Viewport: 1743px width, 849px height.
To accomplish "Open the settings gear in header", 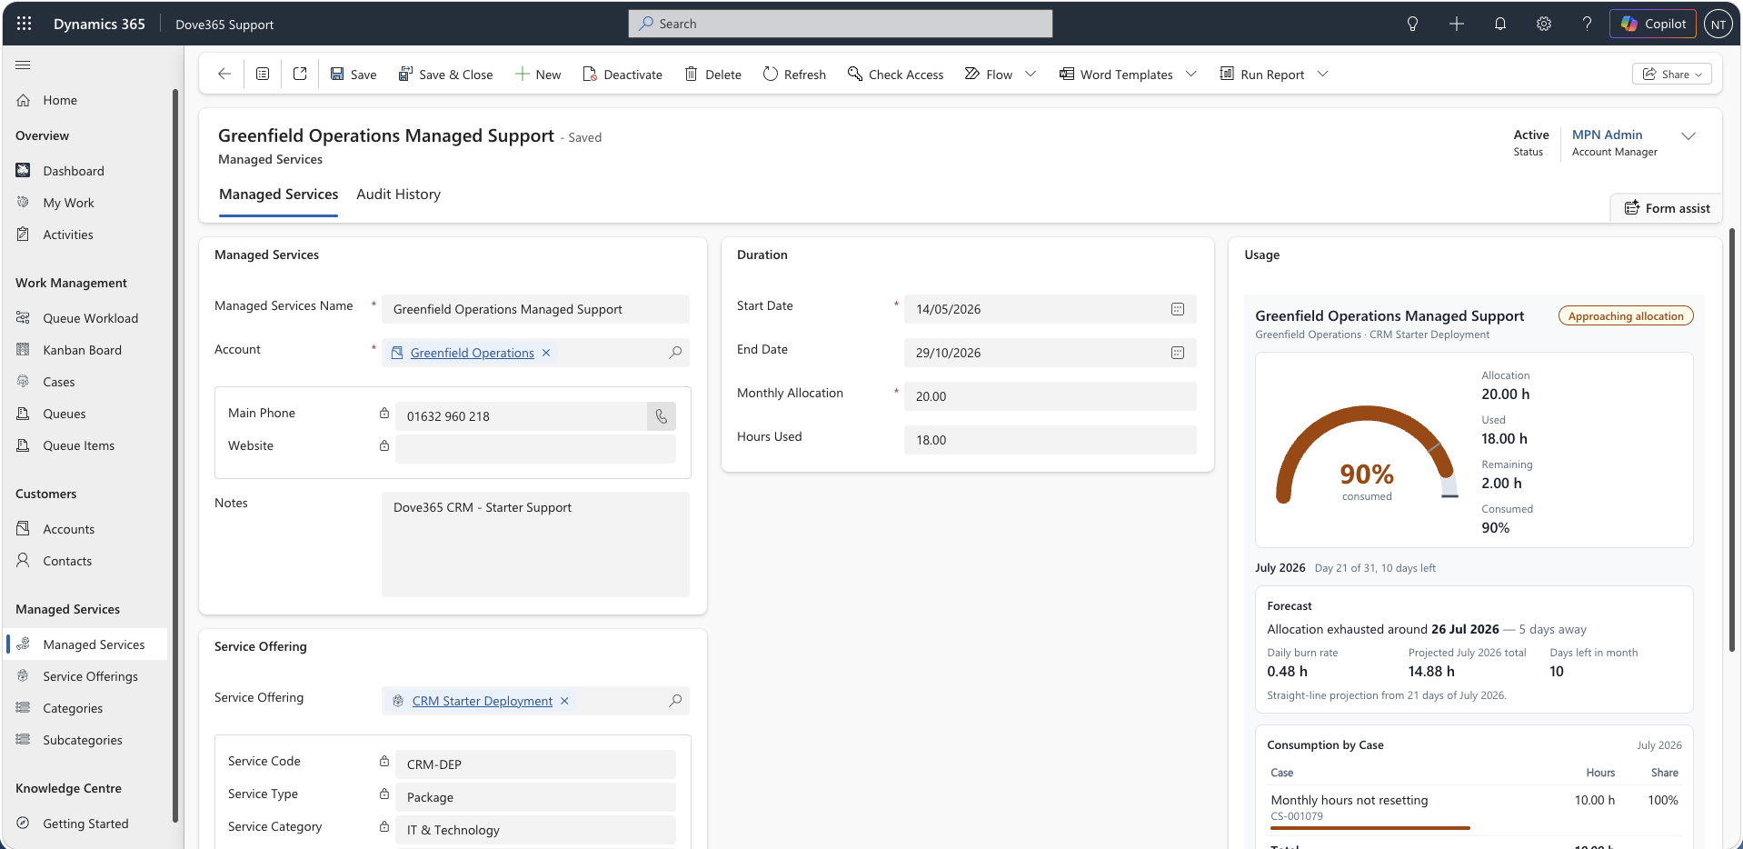I will click(x=1544, y=24).
